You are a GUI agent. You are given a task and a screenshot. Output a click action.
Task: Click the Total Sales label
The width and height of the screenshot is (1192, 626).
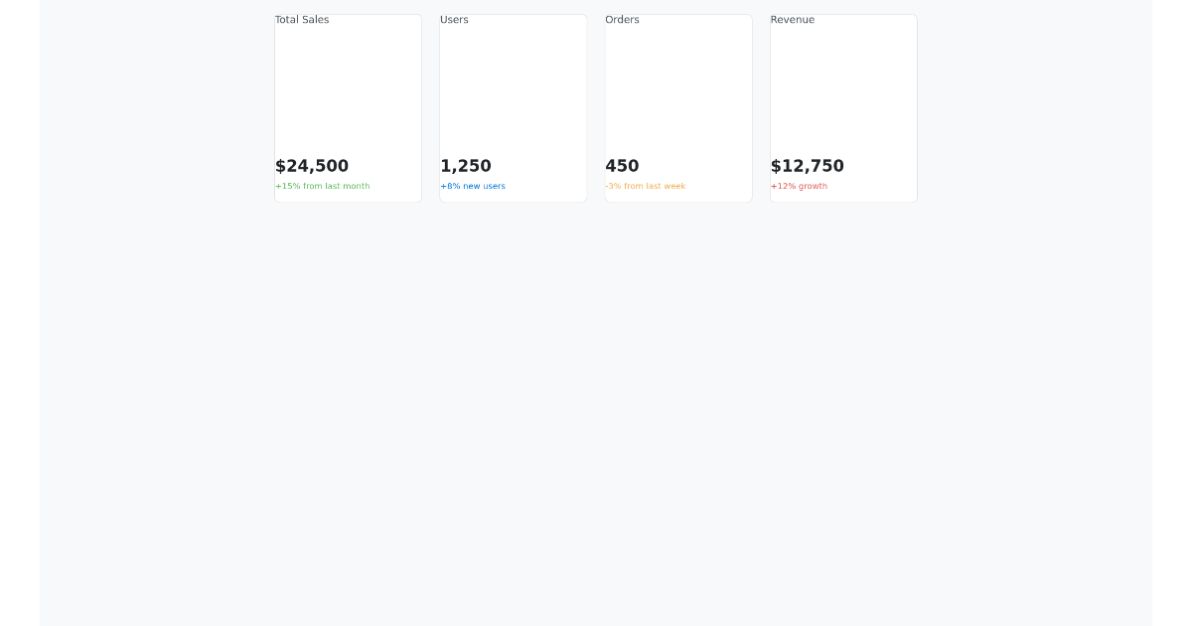(302, 19)
